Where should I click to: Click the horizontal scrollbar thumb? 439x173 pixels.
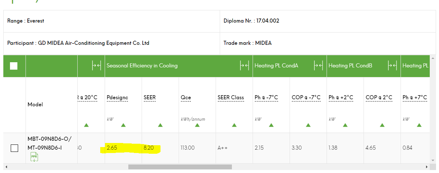pos(180,167)
